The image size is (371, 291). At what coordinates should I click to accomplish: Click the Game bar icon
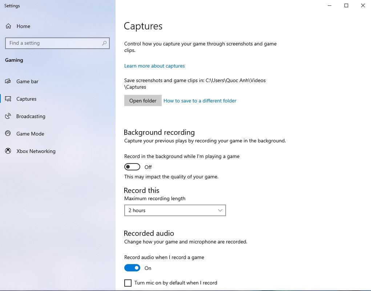click(x=8, y=81)
